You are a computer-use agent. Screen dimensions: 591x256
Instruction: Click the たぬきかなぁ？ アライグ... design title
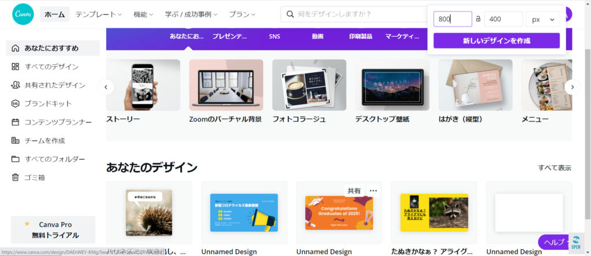click(x=432, y=251)
